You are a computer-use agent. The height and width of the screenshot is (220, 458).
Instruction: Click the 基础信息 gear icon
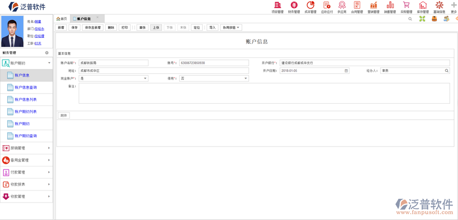coord(439,7)
